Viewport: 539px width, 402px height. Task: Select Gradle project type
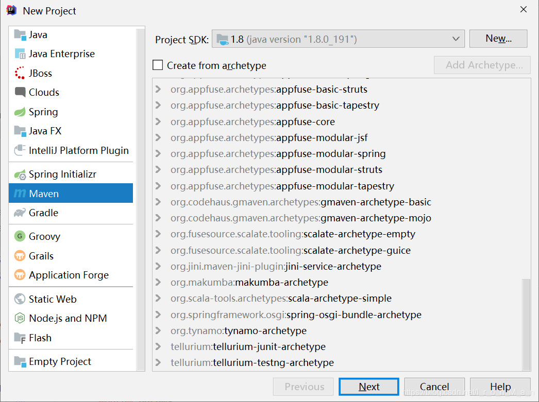(x=71, y=213)
